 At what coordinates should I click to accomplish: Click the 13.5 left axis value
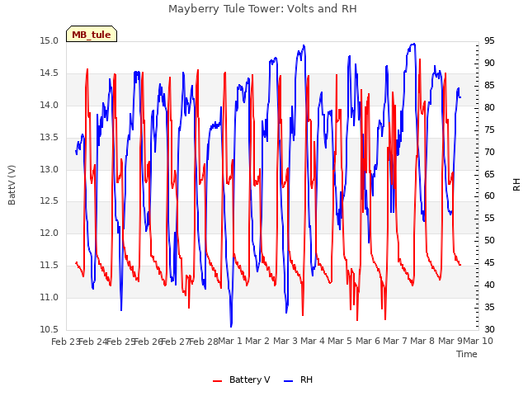click(49, 138)
